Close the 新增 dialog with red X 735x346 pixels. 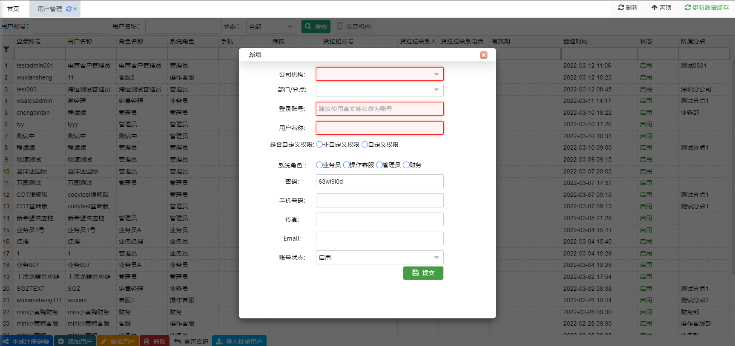pos(483,55)
